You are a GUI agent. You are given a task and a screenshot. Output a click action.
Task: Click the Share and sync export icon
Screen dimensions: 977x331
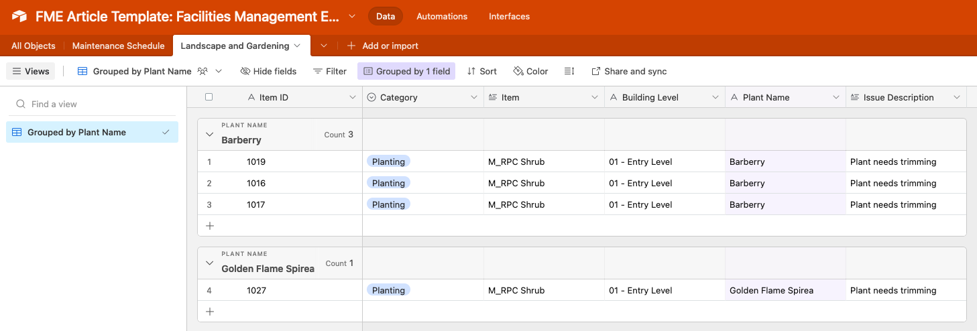tap(596, 71)
